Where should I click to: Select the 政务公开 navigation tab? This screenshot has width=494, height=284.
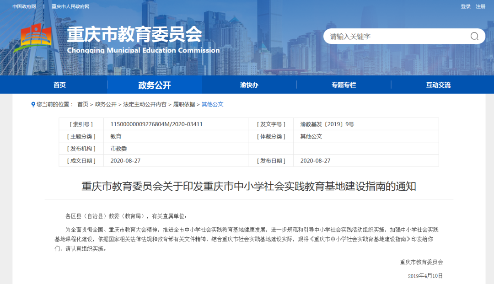tap(154, 85)
